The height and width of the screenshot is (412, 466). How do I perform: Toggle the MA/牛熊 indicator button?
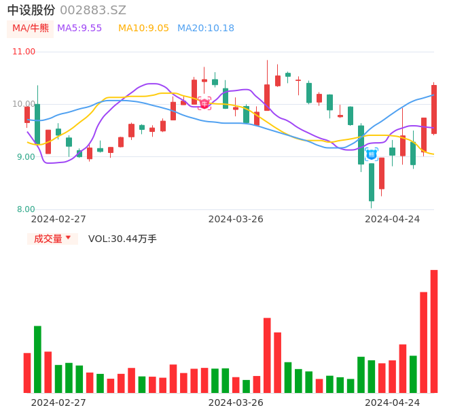click(x=31, y=29)
